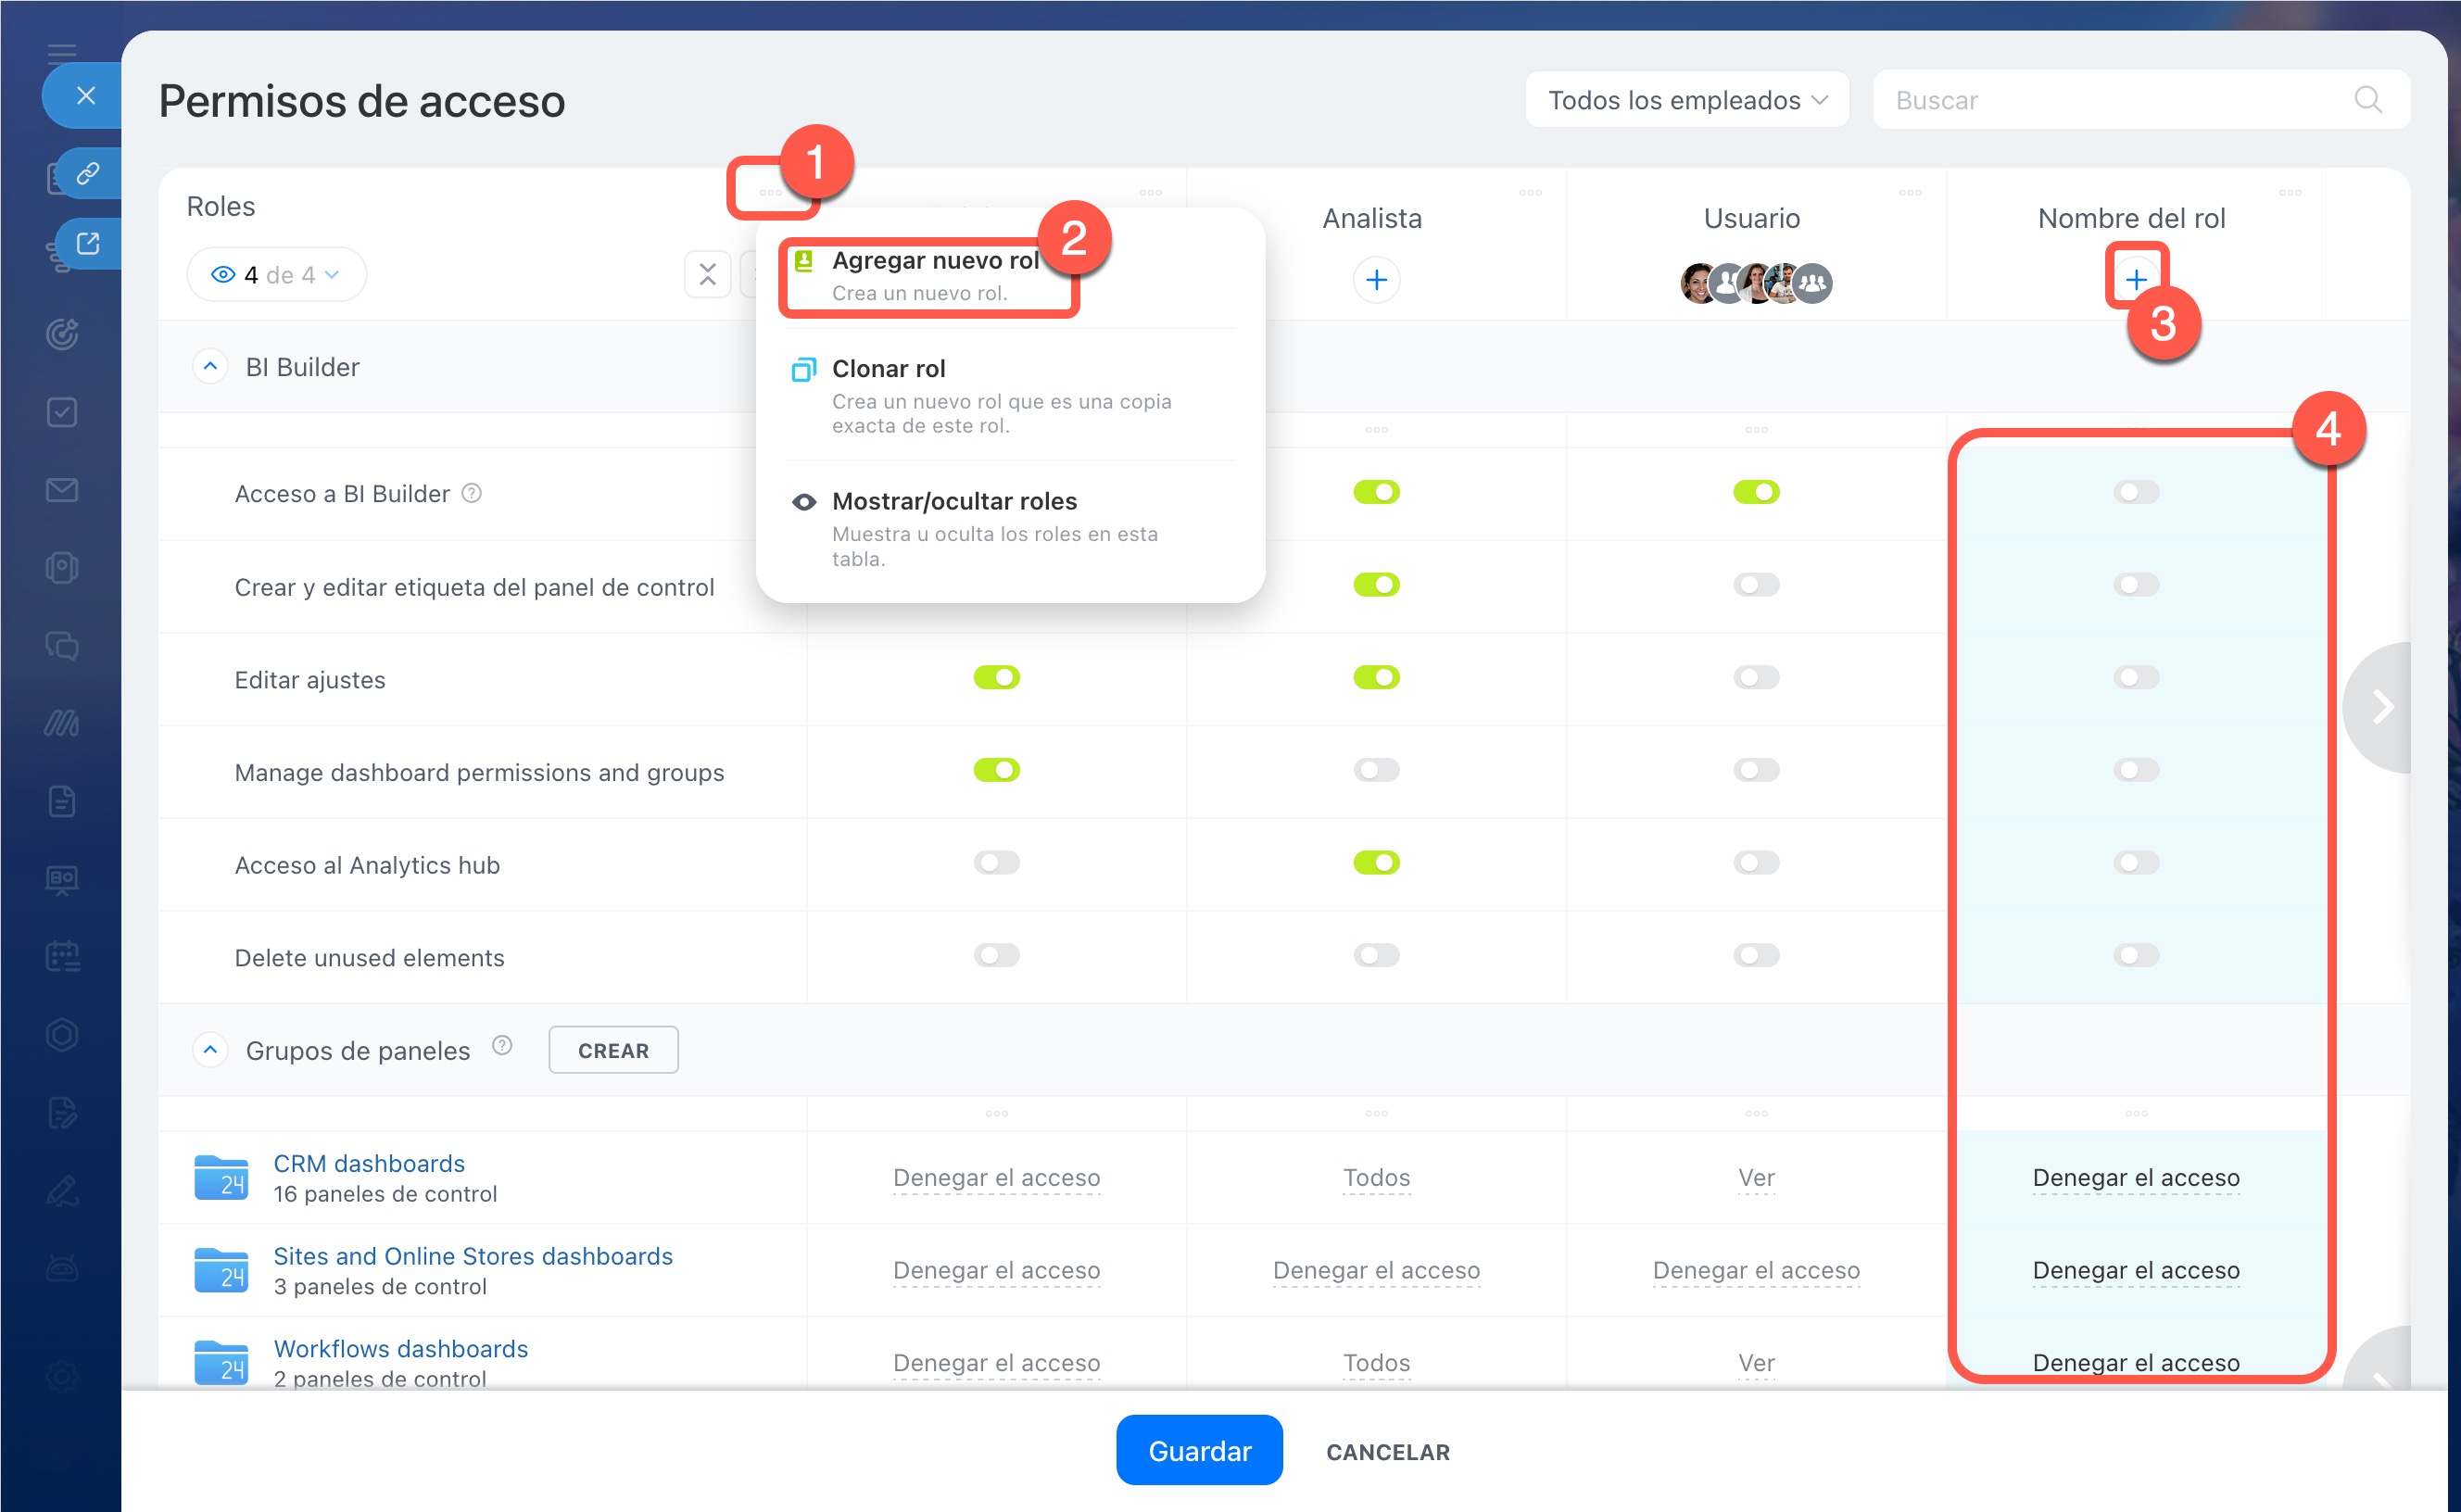Enable Usuario's Editar ajustes toggle
This screenshot has height=1512, width=2461.
point(1756,678)
